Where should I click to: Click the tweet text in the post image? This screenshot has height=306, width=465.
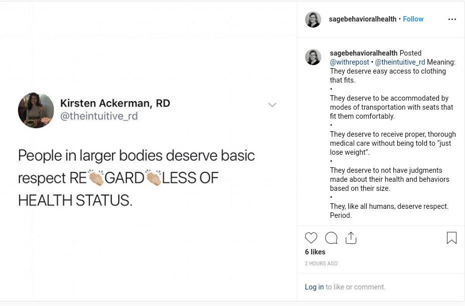136,178
